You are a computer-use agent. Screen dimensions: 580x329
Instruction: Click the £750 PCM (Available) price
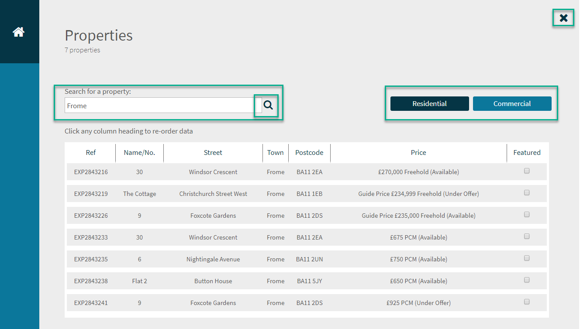coord(418,259)
